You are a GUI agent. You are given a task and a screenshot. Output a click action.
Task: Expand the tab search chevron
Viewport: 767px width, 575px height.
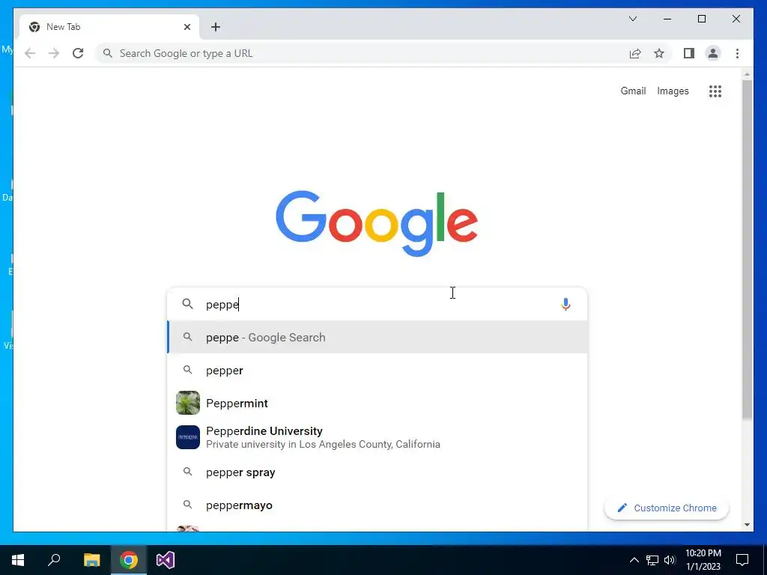[633, 19]
